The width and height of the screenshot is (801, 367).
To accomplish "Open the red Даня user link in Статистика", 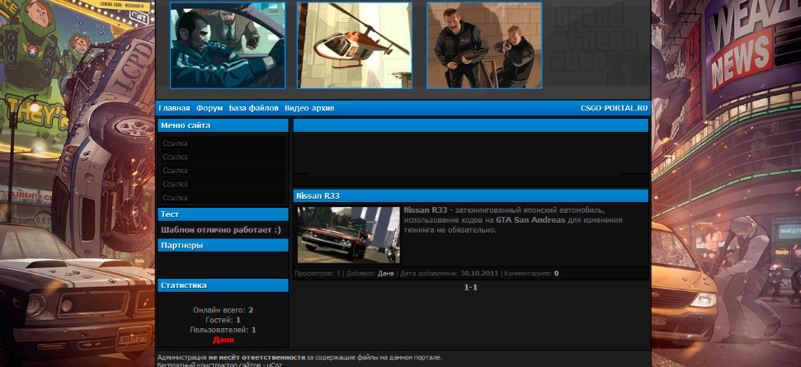I will (x=224, y=340).
